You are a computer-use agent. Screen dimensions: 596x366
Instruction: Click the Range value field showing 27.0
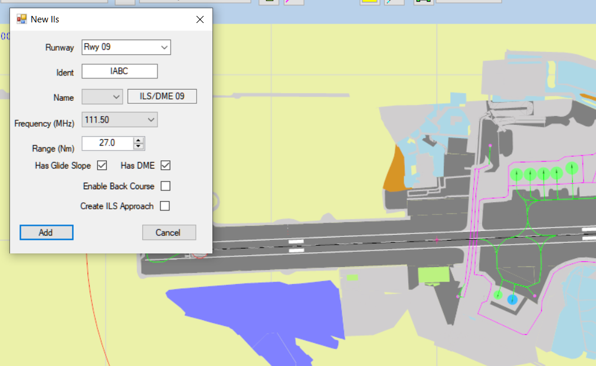coord(107,143)
